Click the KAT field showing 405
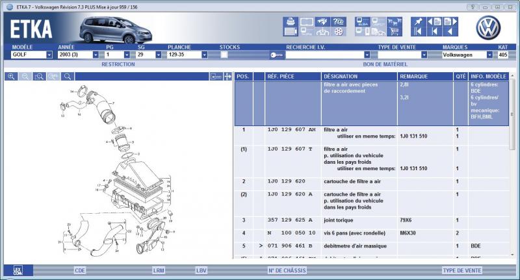The height and width of the screenshot is (280, 520). point(502,55)
